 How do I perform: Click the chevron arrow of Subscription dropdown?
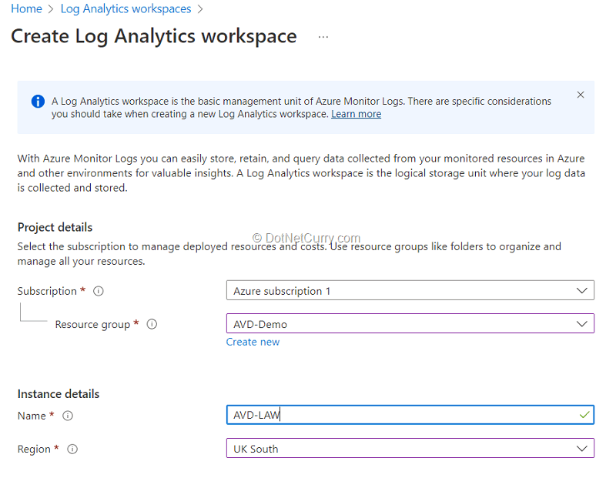(582, 291)
